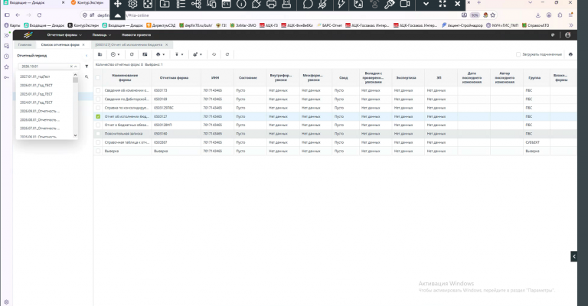Open the gears dropdown in table toolbar

(x=198, y=54)
